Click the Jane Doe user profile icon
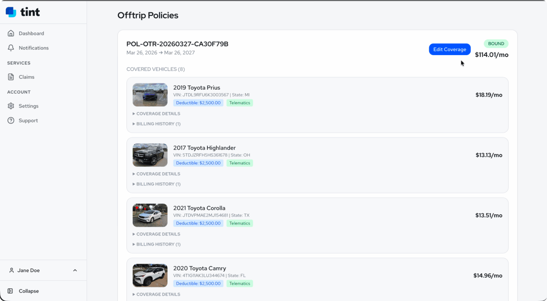 pos(11,270)
